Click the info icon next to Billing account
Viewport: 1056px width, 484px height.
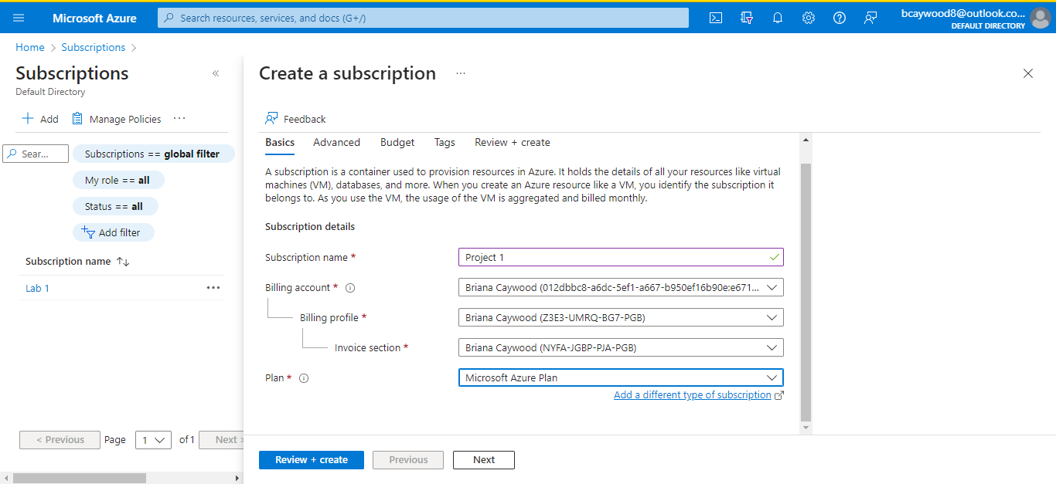349,287
